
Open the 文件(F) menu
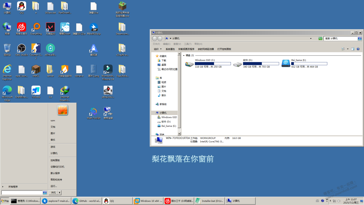tap(156, 44)
